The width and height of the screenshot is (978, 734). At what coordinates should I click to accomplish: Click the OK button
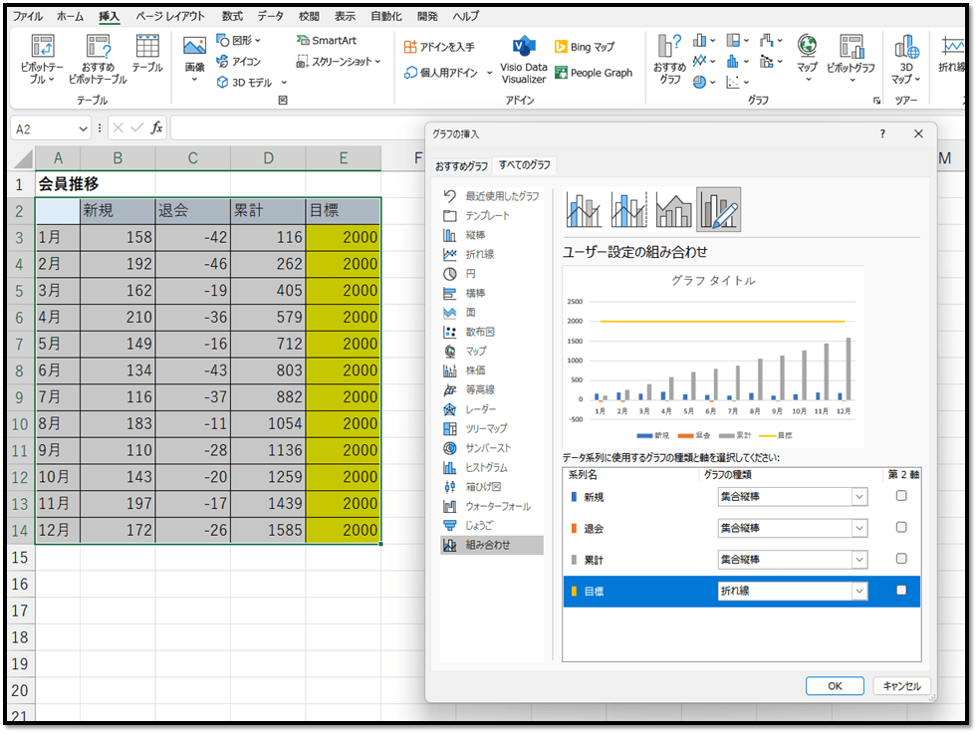(x=835, y=686)
